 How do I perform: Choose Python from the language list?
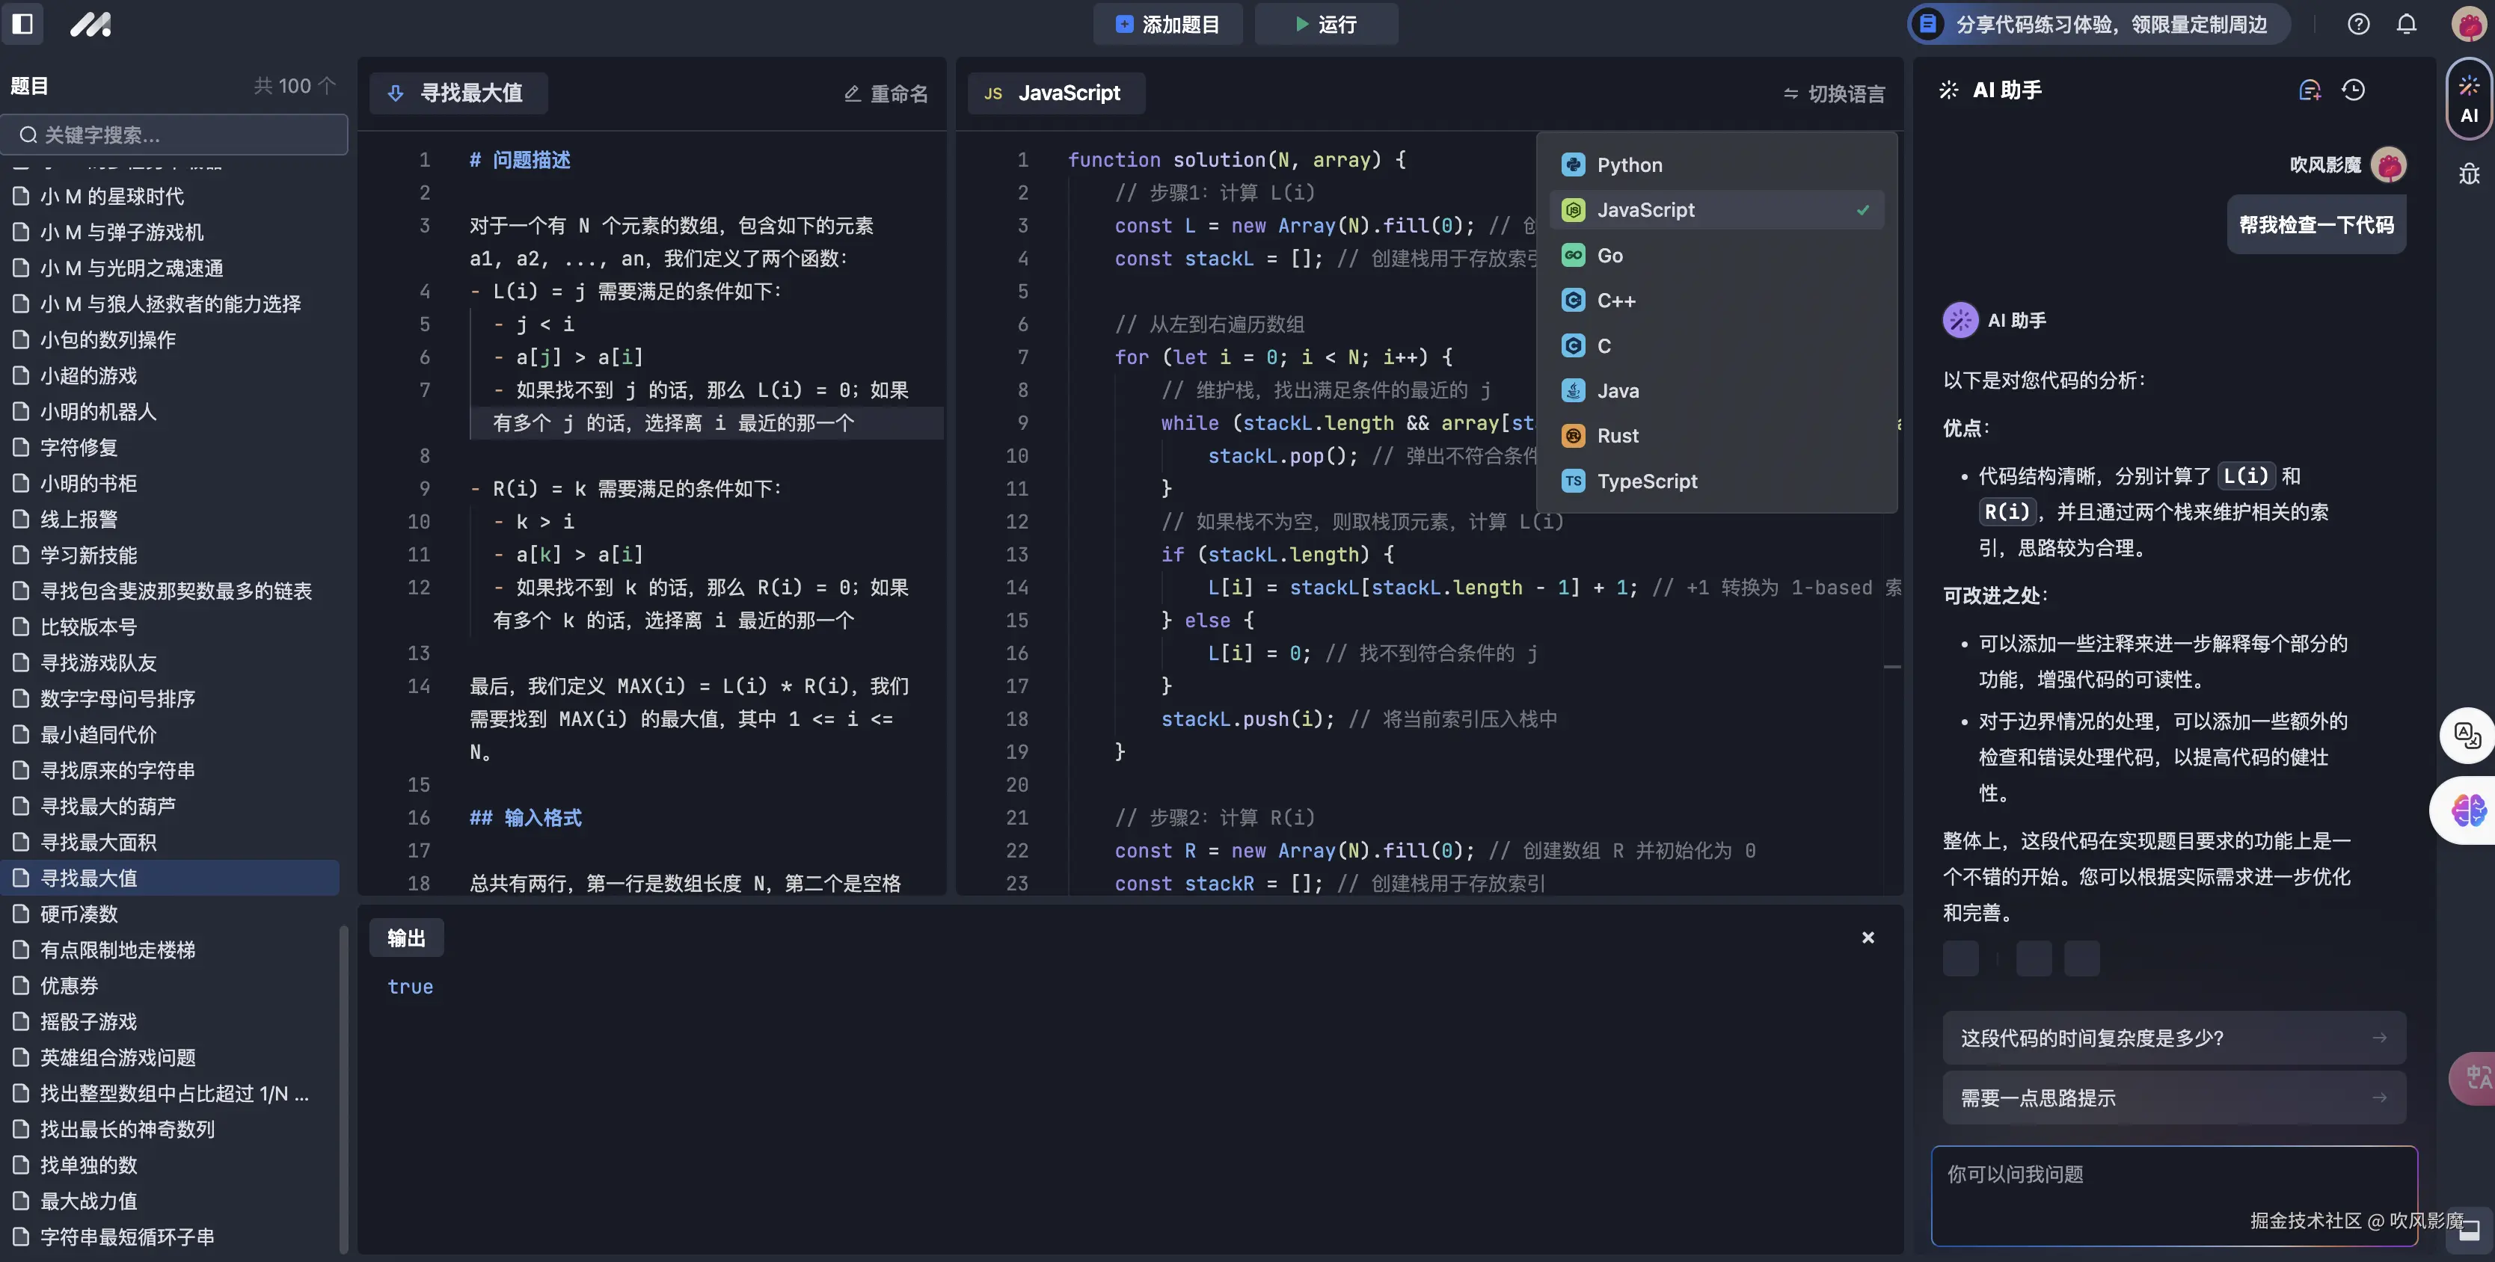click(1629, 164)
